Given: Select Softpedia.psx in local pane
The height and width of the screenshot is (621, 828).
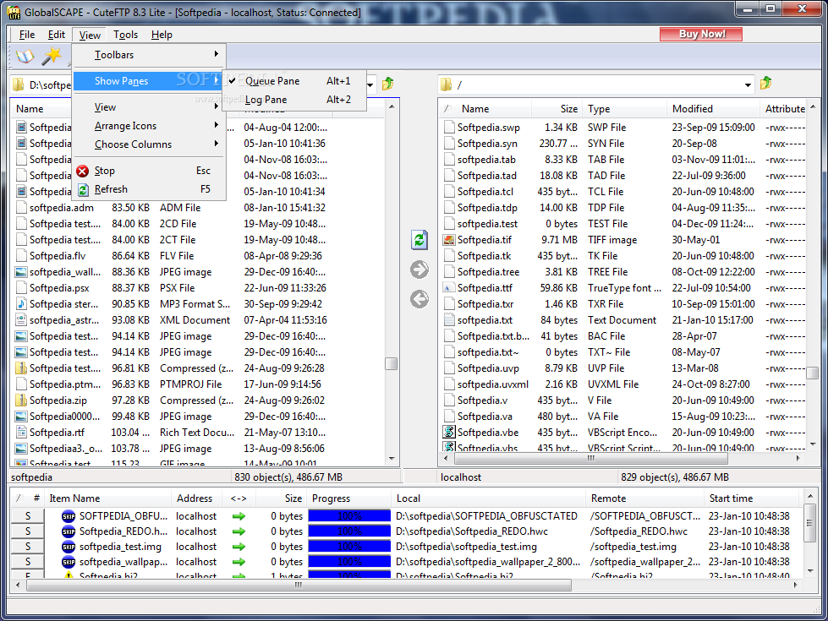Looking at the screenshot, I should point(59,288).
